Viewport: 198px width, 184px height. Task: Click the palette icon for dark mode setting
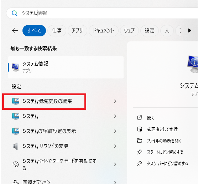[16, 164]
